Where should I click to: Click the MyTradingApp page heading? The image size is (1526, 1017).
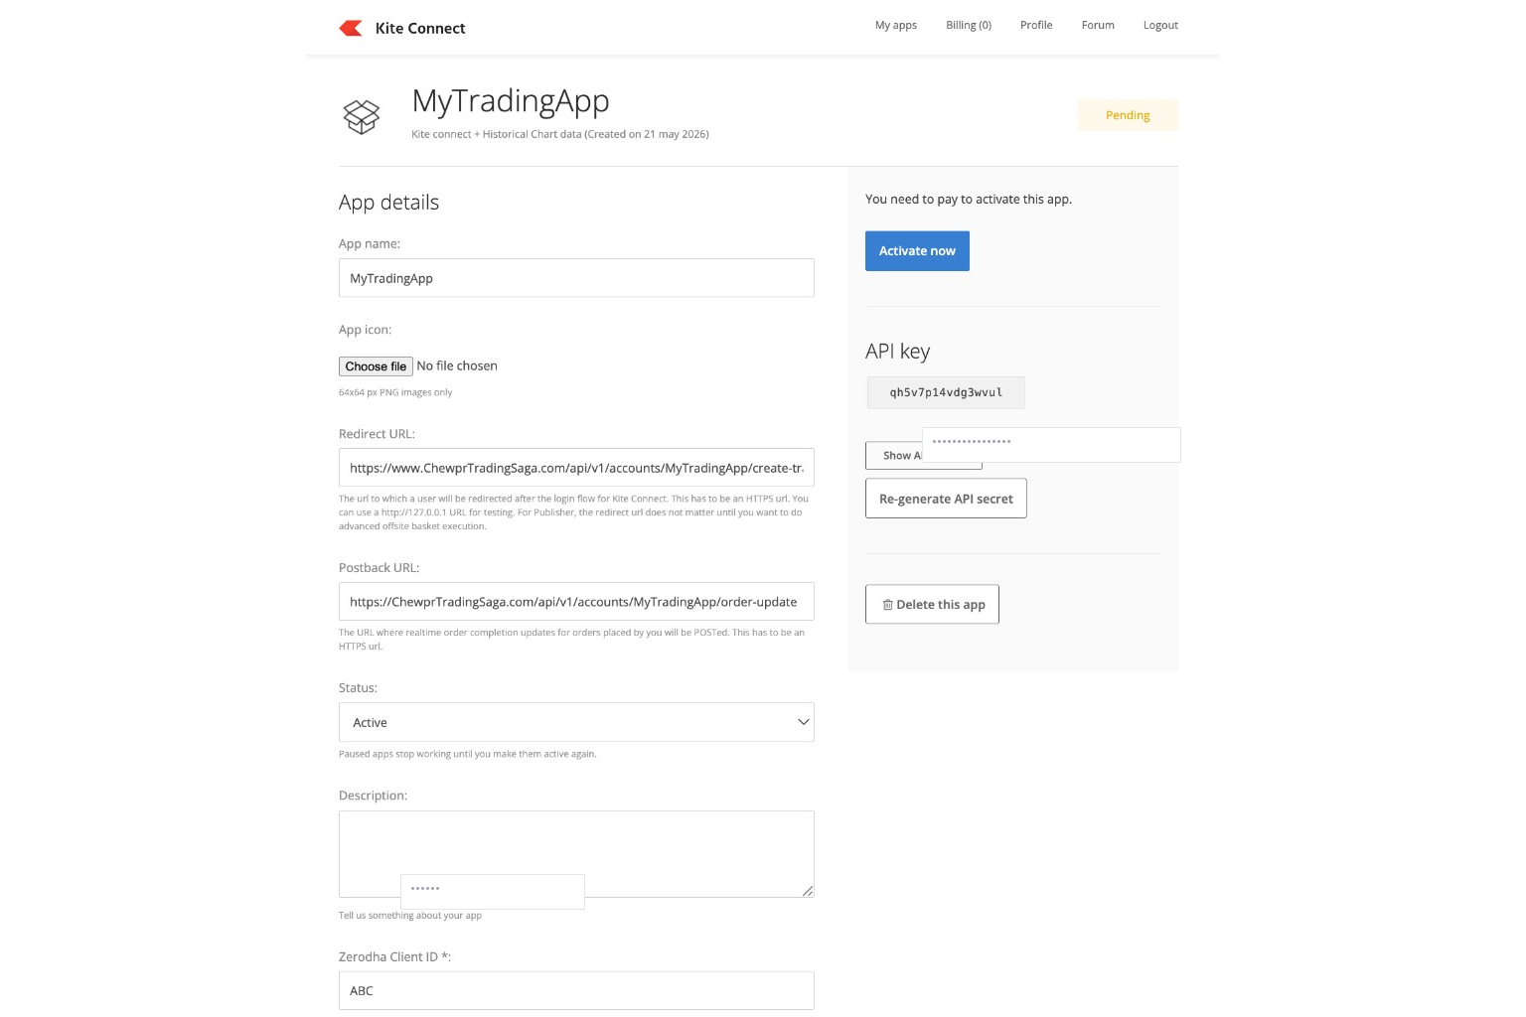coord(511,101)
